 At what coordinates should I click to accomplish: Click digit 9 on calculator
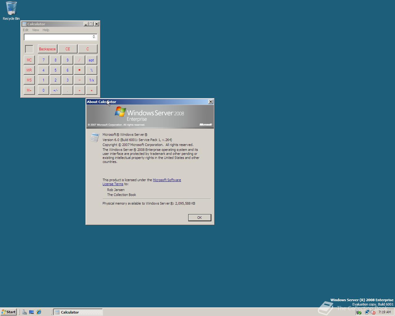(x=68, y=60)
